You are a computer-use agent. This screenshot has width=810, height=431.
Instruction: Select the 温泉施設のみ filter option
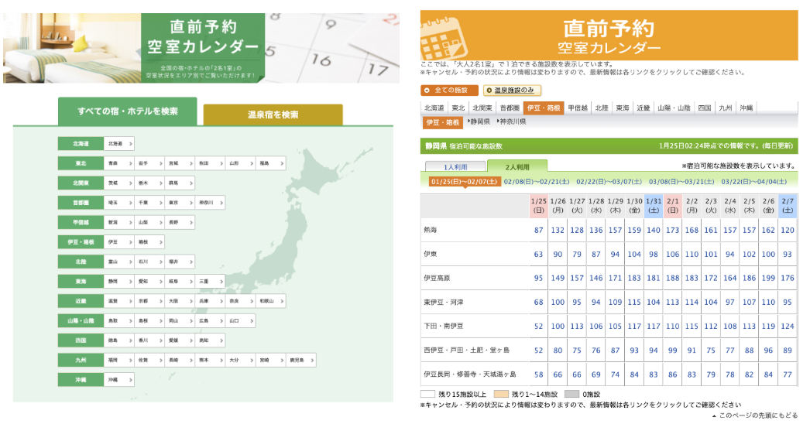tap(513, 91)
